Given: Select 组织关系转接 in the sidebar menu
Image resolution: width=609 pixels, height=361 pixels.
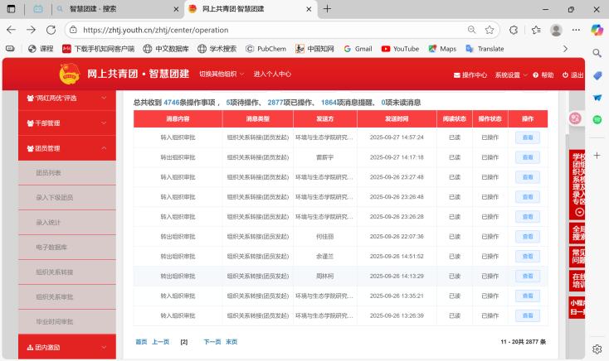Looking at the screenshot, I should tap(55, 272).
